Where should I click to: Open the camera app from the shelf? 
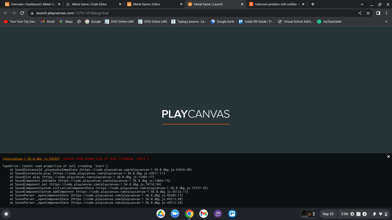(175, 214)
